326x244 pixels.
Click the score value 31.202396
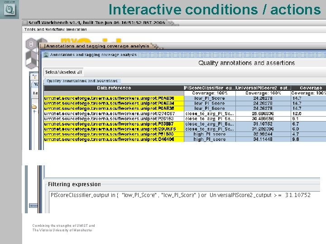[263, 129]
